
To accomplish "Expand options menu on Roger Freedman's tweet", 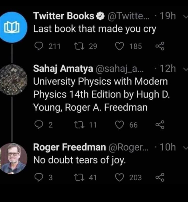I will pyautogui.click(x=185, y=148).
